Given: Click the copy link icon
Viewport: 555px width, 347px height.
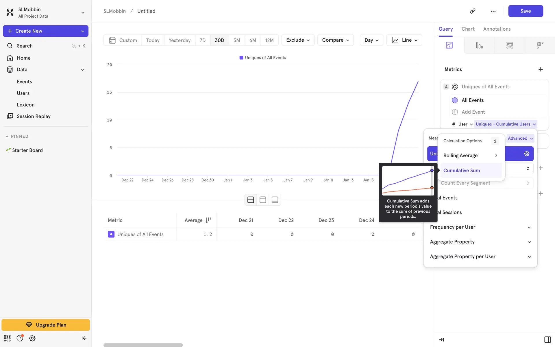Looking at the screenshot, I should (x=473, y=11).
